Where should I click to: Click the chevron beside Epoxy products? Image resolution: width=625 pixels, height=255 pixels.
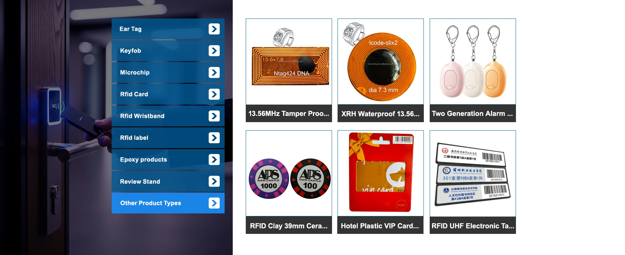tap(214, 159)
